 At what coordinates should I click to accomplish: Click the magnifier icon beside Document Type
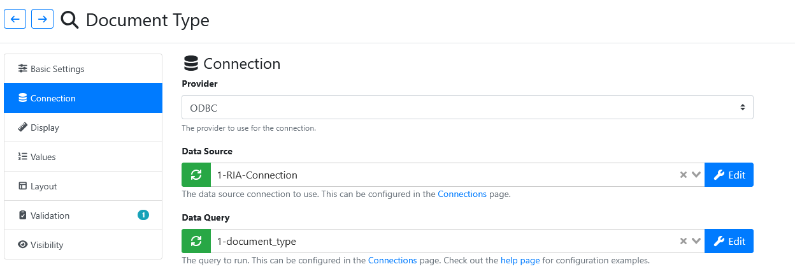click(69, 20)
